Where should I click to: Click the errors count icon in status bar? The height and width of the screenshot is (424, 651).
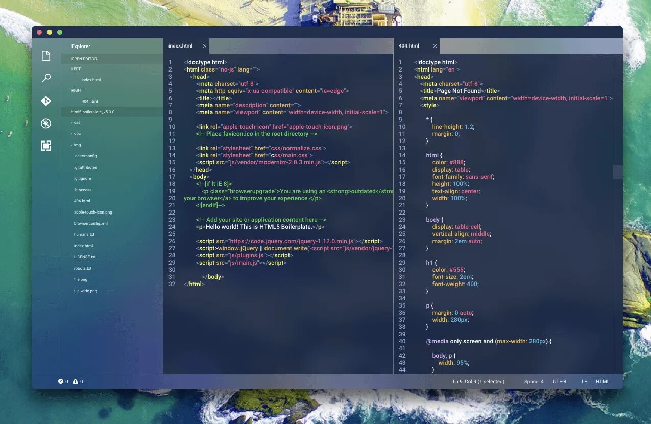pos(61,381)
